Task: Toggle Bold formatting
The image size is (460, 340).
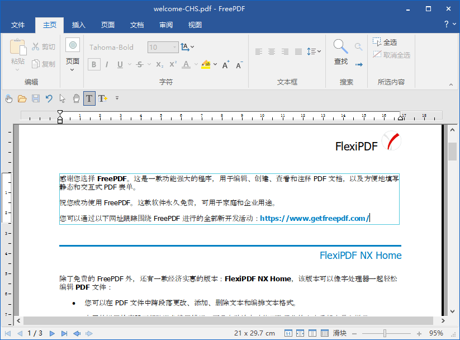Action: (x=94, y=64)
